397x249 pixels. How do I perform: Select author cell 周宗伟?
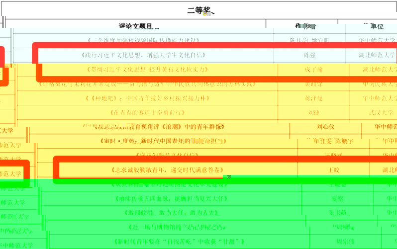[x=345, y=242]
